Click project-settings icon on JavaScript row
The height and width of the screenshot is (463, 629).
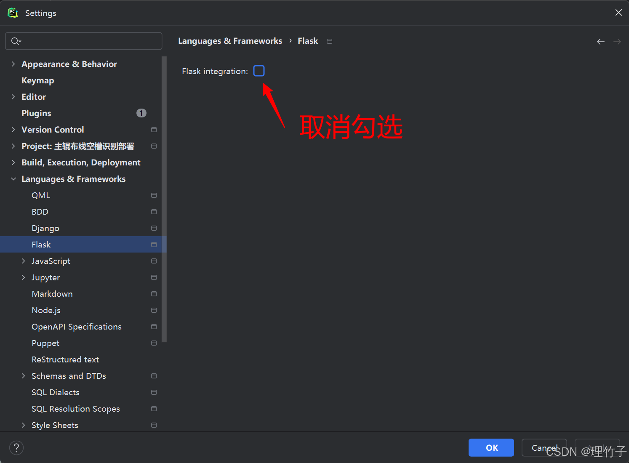click(154, 261)
